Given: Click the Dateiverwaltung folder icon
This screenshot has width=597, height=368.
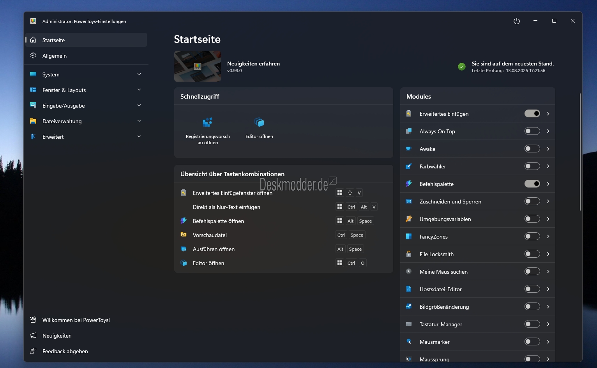Looking at the screenshot, I should pyautogui.click(x=33, y=121).
